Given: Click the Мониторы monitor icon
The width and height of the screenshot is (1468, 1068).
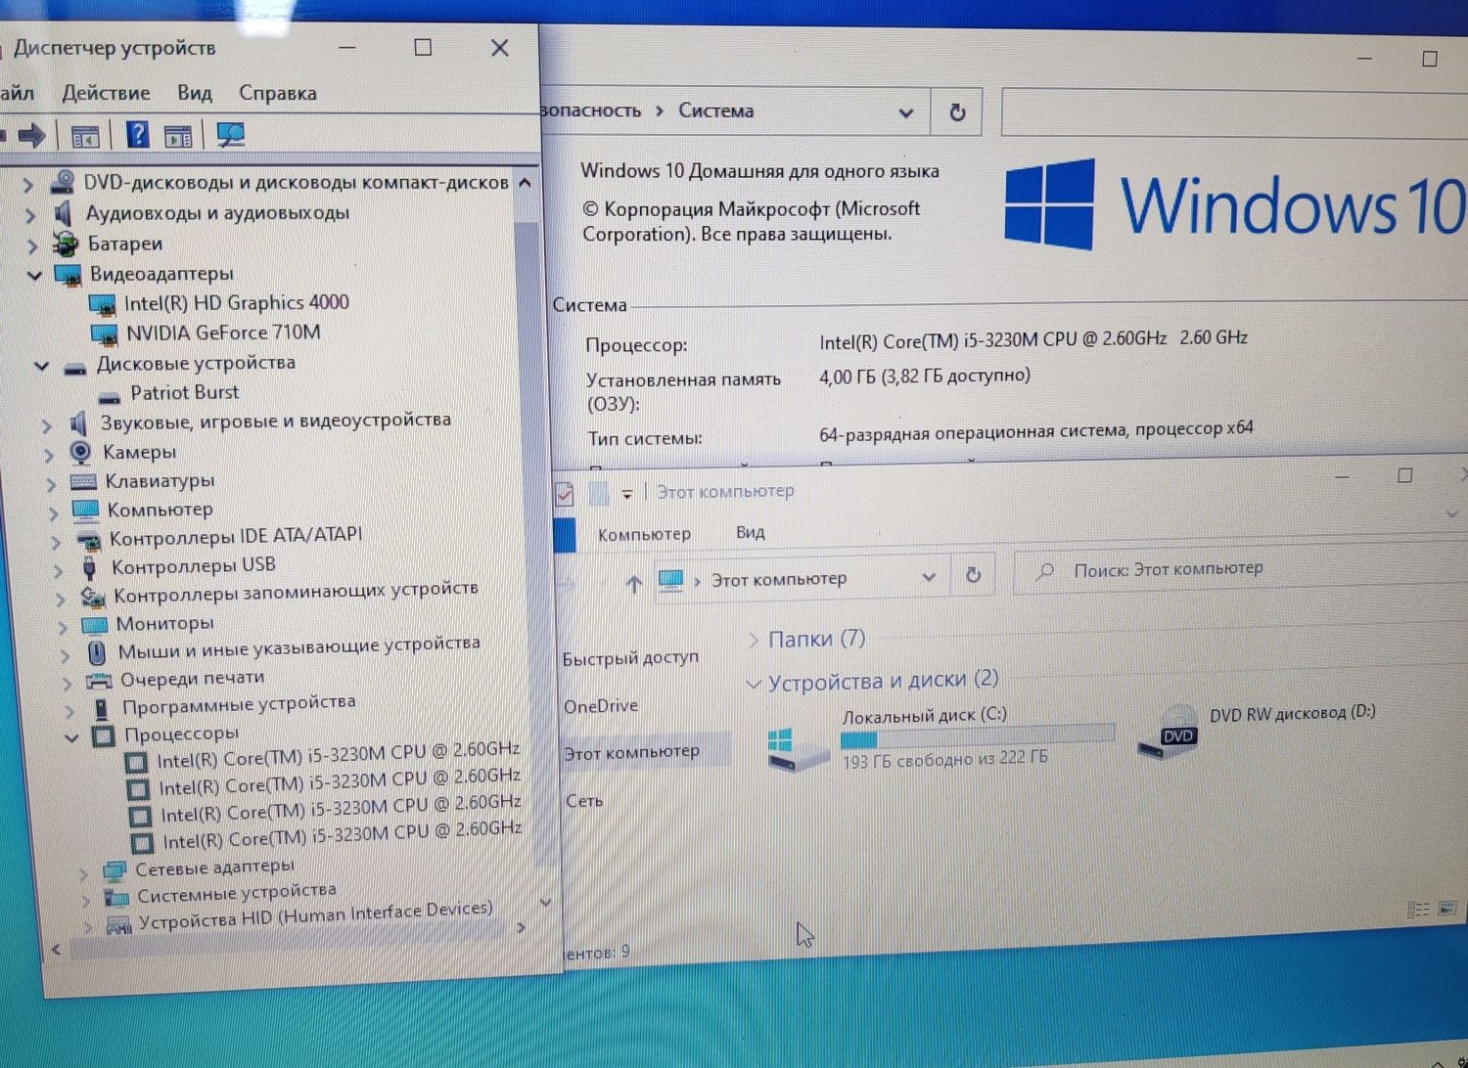Looking at the screenshot, I should (x=94, y=625).
